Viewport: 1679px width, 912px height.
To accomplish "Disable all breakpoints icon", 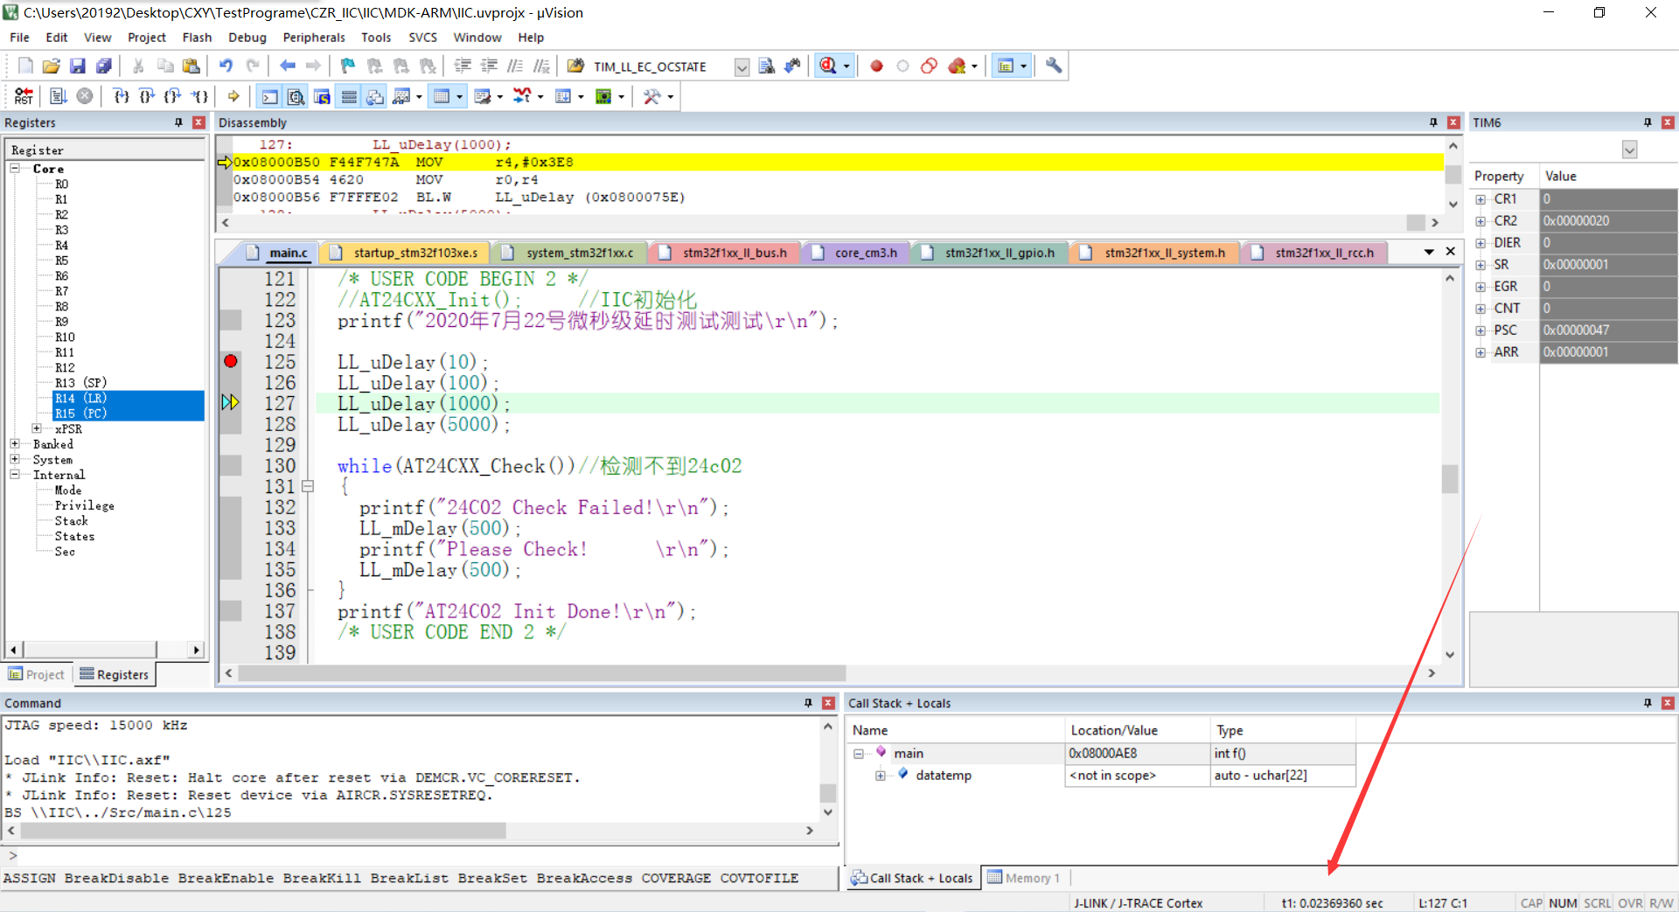I will [929, 66].
